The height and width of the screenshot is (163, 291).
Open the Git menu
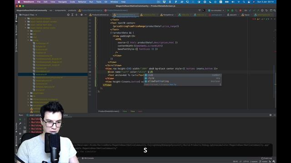tap(106, 2)
